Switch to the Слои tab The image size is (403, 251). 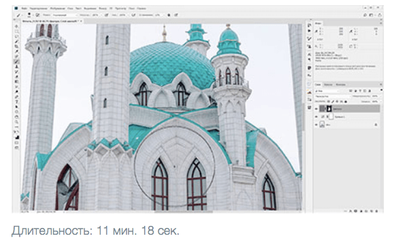(x=318, y=84)
